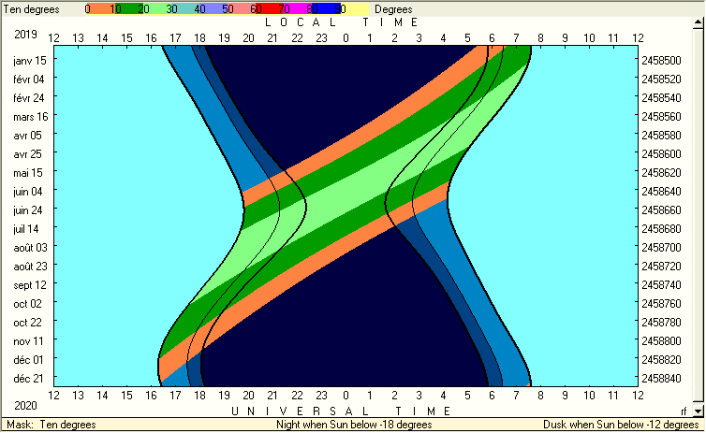Select the orange 0 degrees legend swatch

click(100, 9)
